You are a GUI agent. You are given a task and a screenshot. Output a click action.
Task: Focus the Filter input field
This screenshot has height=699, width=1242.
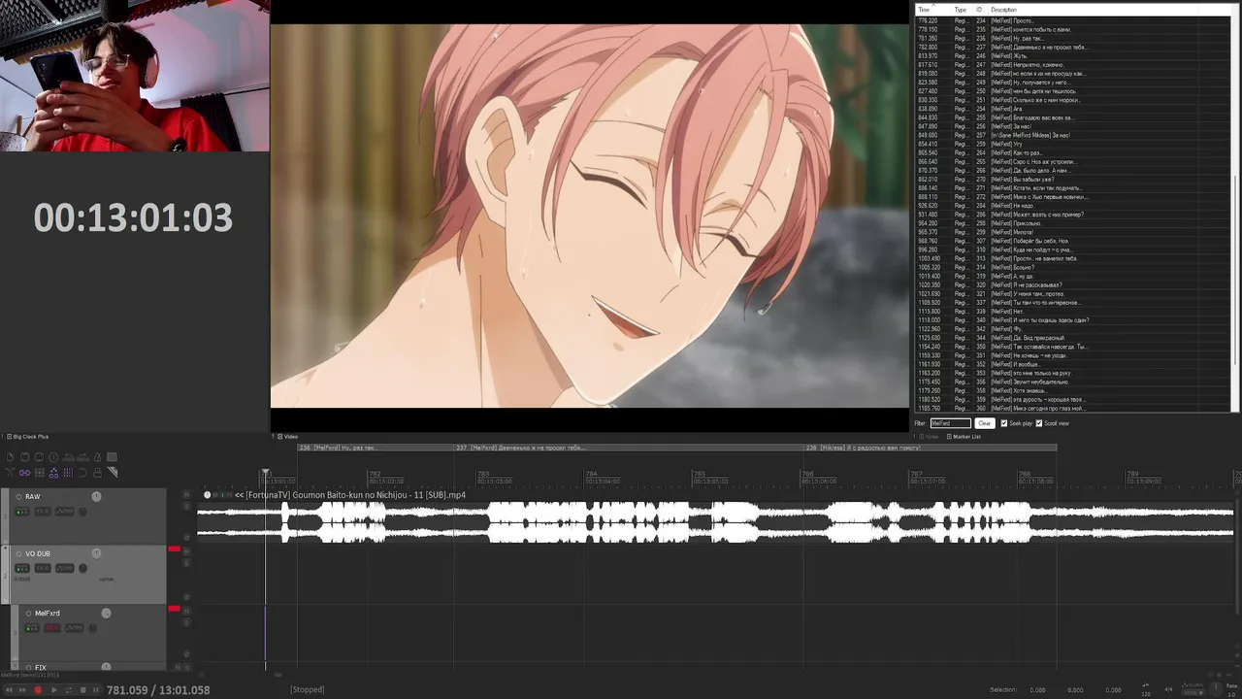[x=951, y=423]
